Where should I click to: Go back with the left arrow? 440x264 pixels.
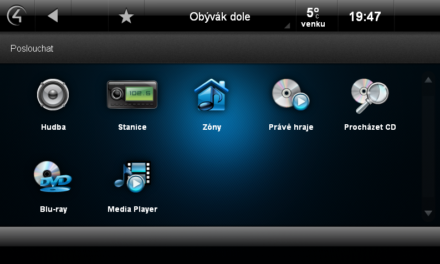[x=53, y=16]
